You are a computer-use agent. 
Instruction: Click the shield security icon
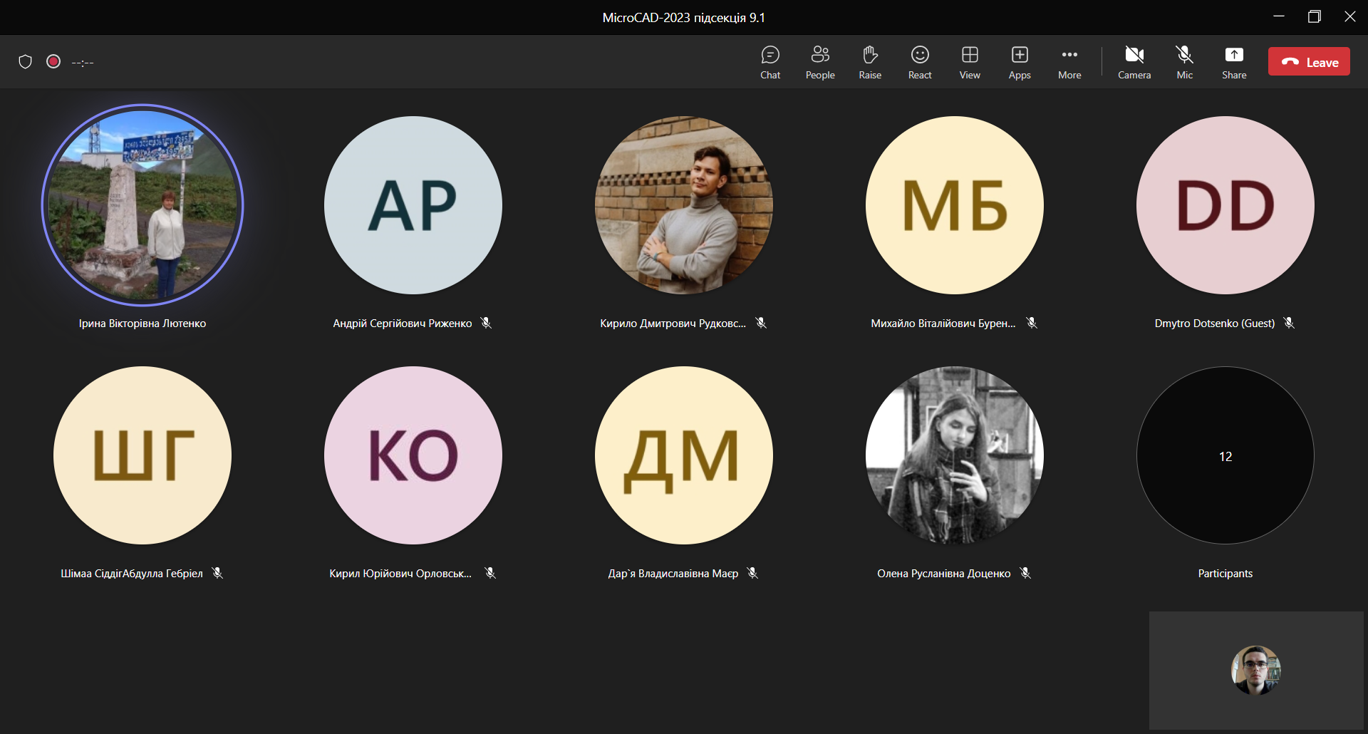click(x=26, y=62)
